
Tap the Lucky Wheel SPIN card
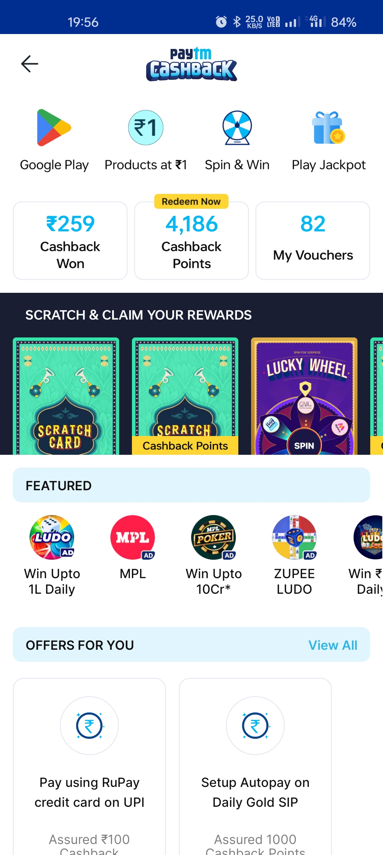[304, 396]
